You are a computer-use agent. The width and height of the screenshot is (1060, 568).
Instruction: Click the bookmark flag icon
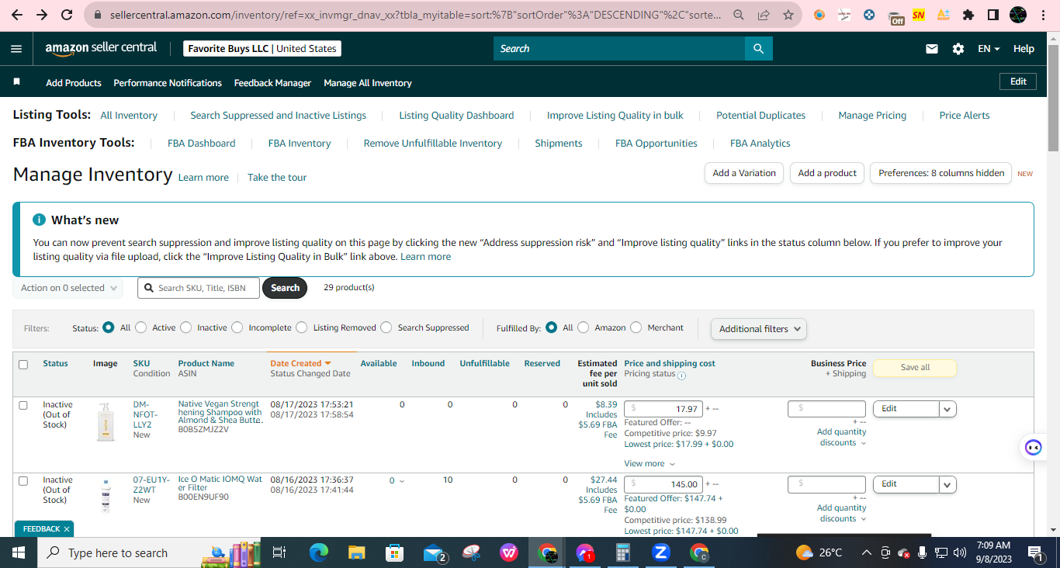click(17, 81)
